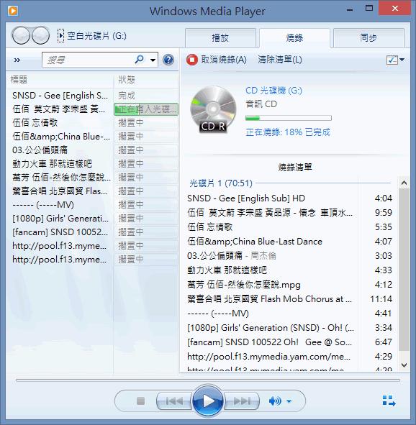Screen dimensions: 416x425
Task: Expand the 空白光碟片 (G:) breadcrumb arrow
Action: click(x=60, y=36)
